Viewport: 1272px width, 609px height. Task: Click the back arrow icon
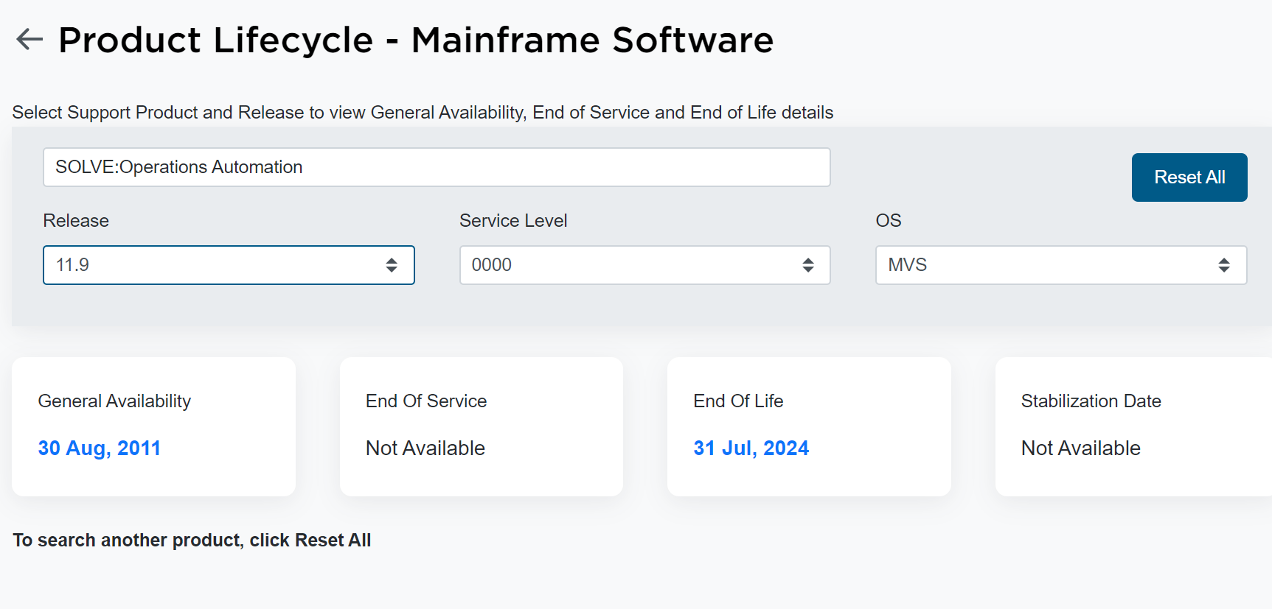(x=29, y=39)
